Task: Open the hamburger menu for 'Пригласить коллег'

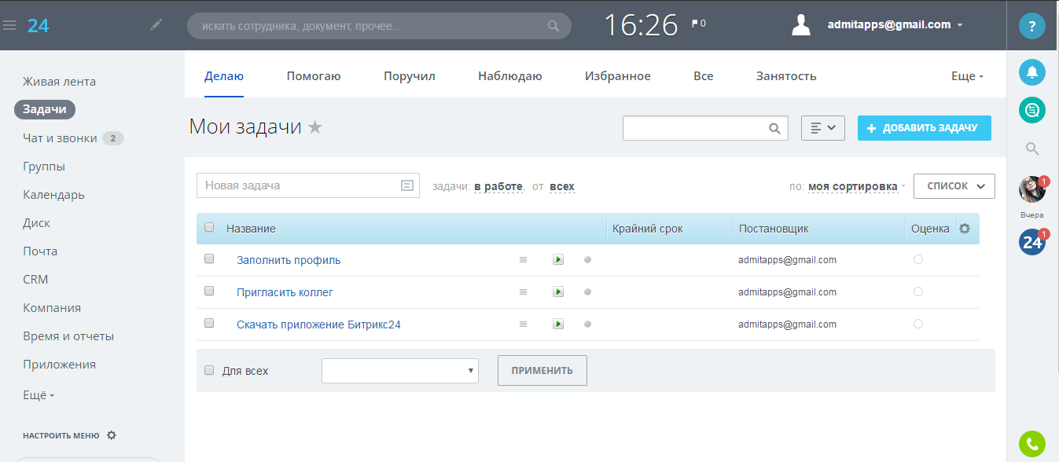Action: point(523,292)
